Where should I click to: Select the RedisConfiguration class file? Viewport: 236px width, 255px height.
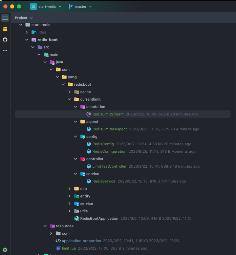(109, 151)
